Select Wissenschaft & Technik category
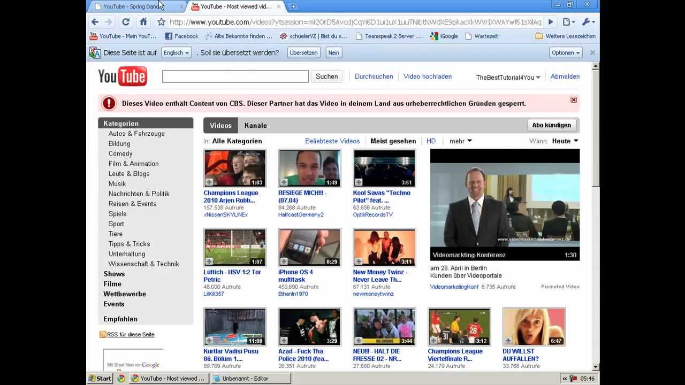The height and width of the screenshot is (385, 685). tap(143, 264)
